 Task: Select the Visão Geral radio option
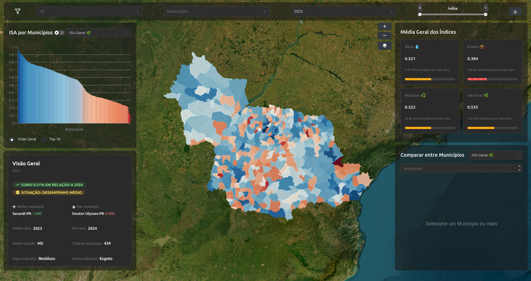pos(12,140)
